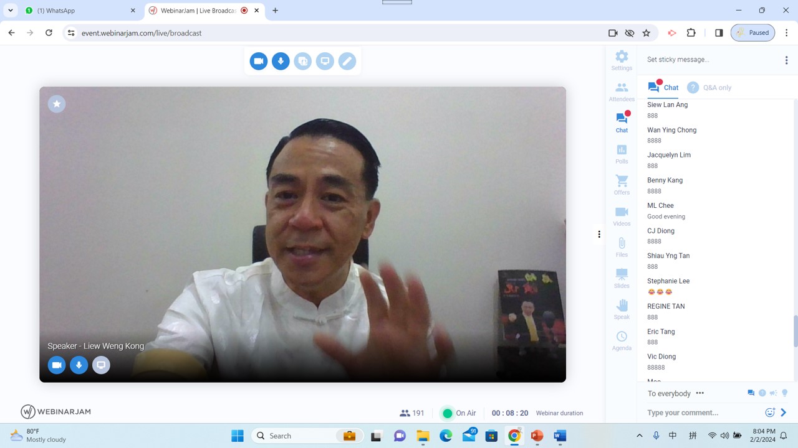This screenshot has height=448, width=798.
Task: Open Settings in the sidebar
Action: (622, 60)
